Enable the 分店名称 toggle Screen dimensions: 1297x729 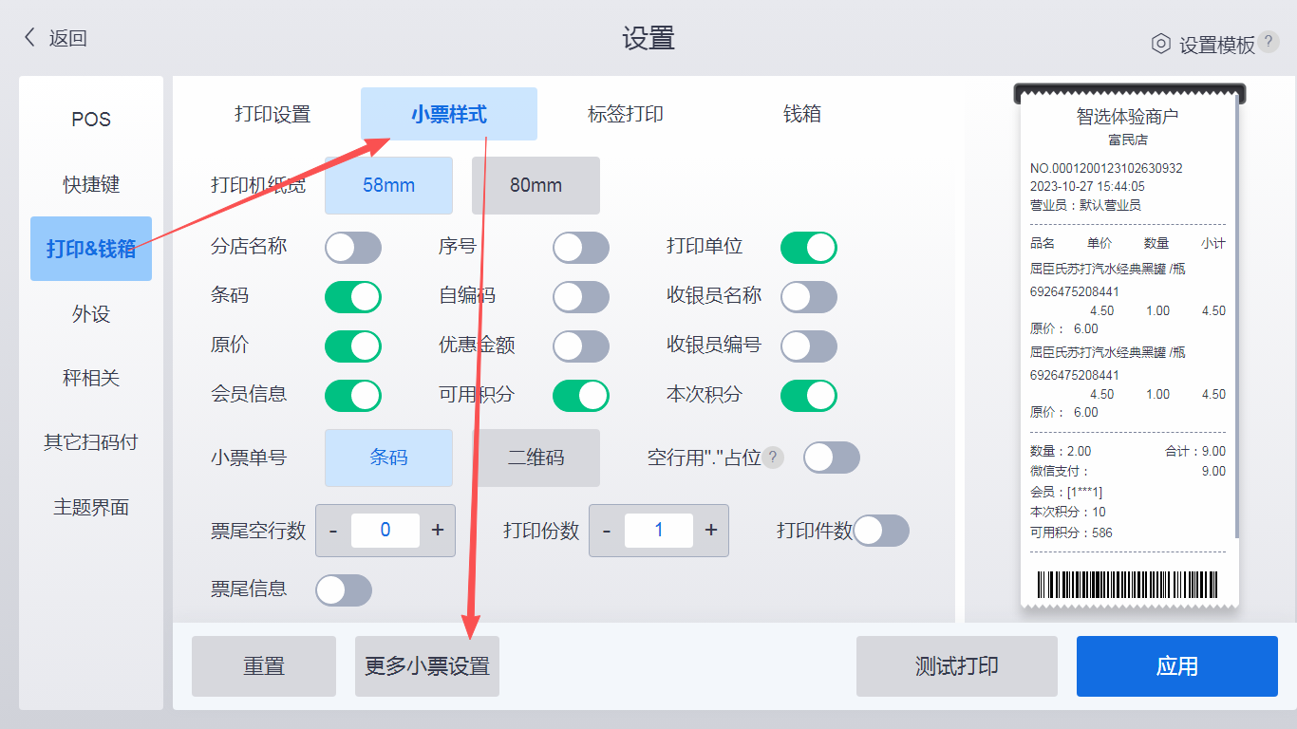353,248
